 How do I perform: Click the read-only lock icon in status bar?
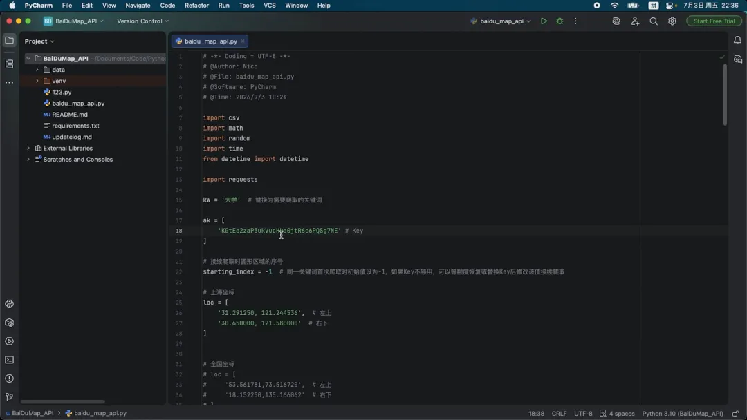[x=735, y=413]
